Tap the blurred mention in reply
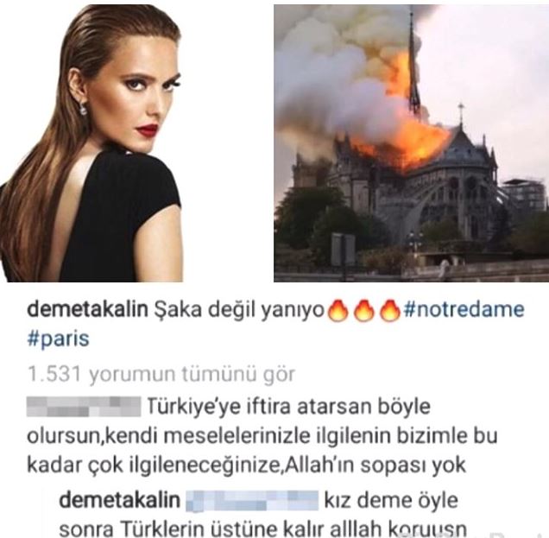549x538 pixels. coord(252,500)
